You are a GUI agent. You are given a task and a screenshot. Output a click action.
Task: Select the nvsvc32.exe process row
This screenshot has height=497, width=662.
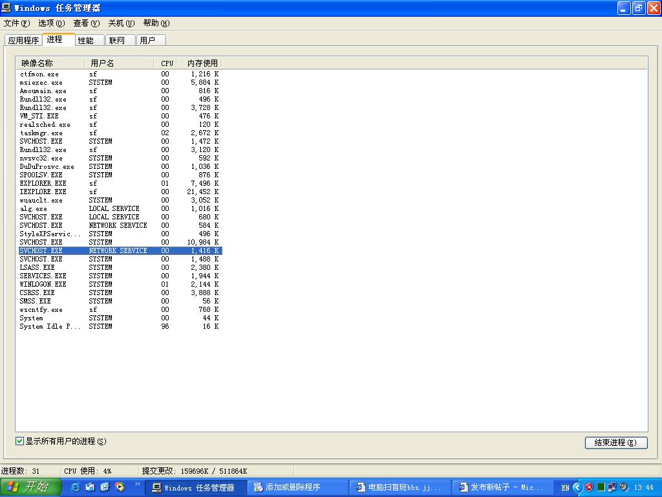point(120,158)
